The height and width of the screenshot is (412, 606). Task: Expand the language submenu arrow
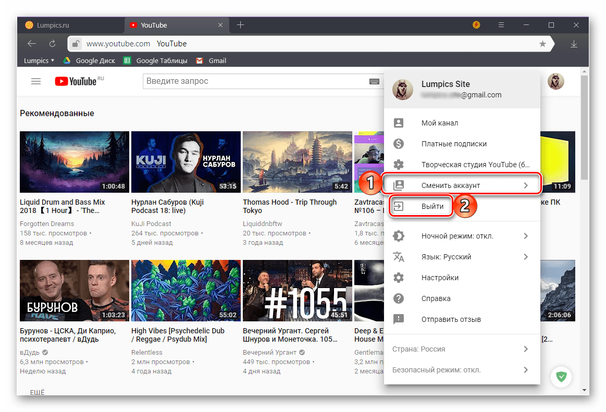(x=526, y=257)
